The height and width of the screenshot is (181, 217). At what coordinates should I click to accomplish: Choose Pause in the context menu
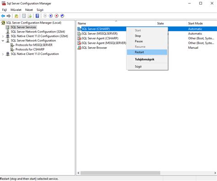click(x=147, y=41)
